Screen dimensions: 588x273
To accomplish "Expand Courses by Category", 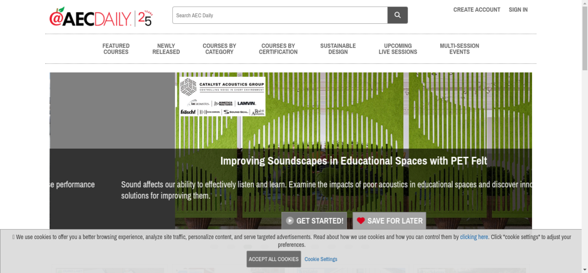I will point(219,49).
